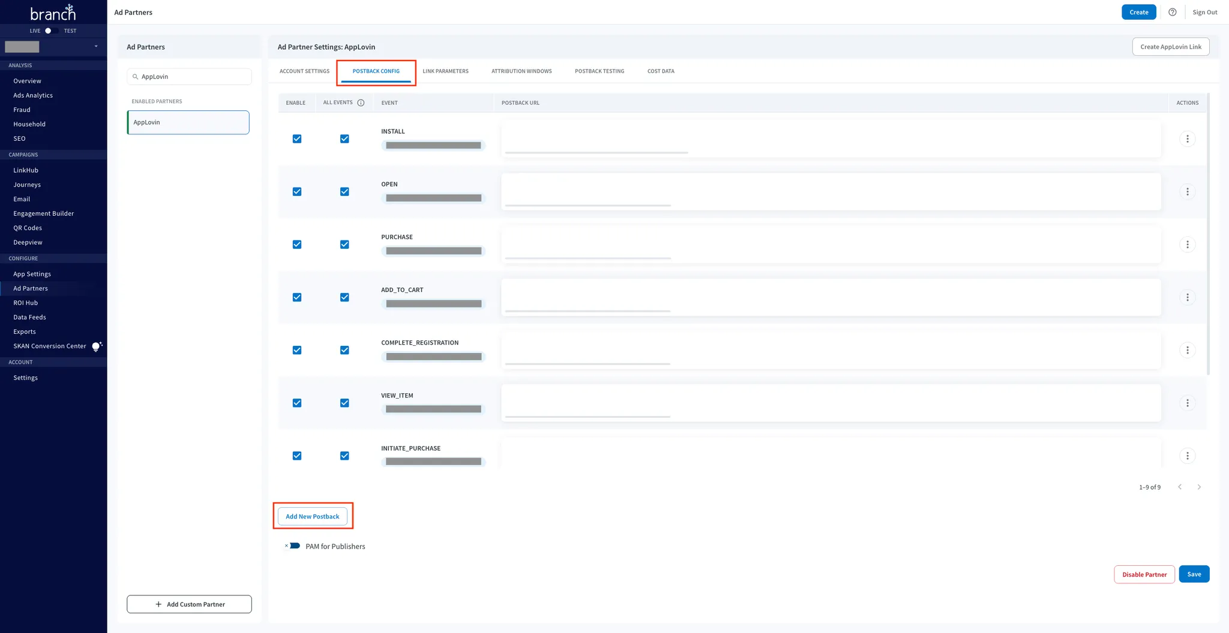Toggle Enable checkbox for INITIATE_PURCHASE
The width and height of the screenshot is (1229, 633).
tap(297, 456)
